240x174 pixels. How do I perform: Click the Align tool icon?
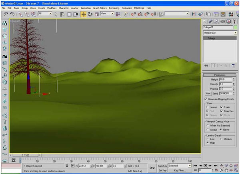[x=201, y=14]
